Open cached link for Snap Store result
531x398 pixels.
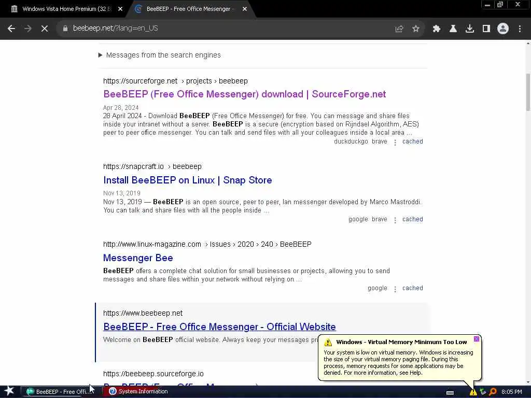(x=412, y=219)
